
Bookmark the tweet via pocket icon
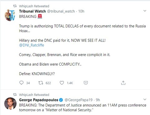pos(86,83)
